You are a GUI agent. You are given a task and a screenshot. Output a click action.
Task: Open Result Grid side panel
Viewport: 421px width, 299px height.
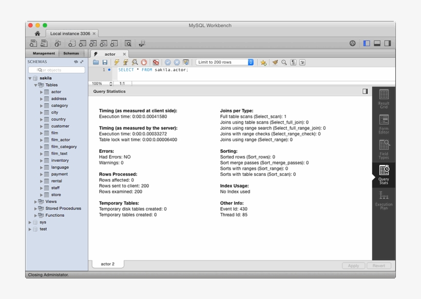pyautogui.click(x=384, y=99)
